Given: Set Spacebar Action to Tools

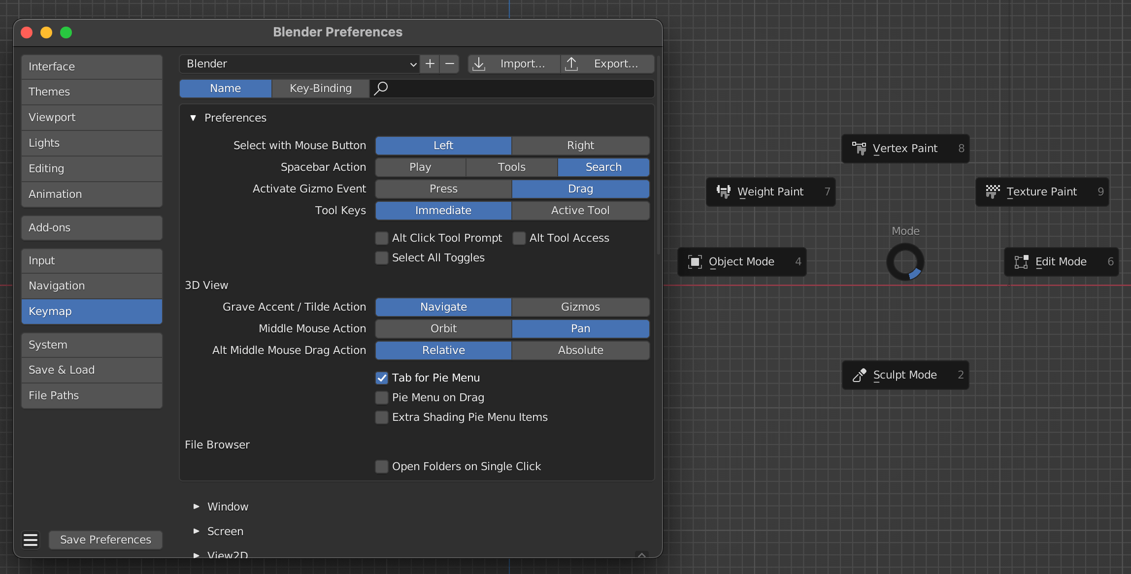Looking at the screenshot, I should coord(511,167).
